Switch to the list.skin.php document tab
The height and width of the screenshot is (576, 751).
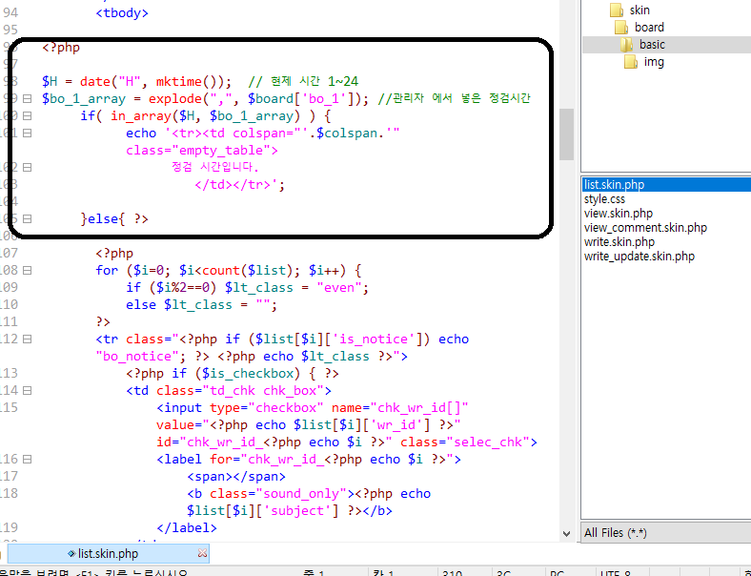(x=108, y=553)
